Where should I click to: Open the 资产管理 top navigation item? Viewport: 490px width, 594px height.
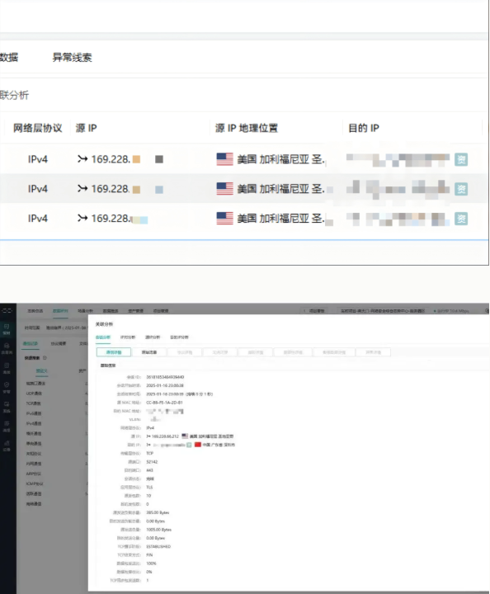135,311
